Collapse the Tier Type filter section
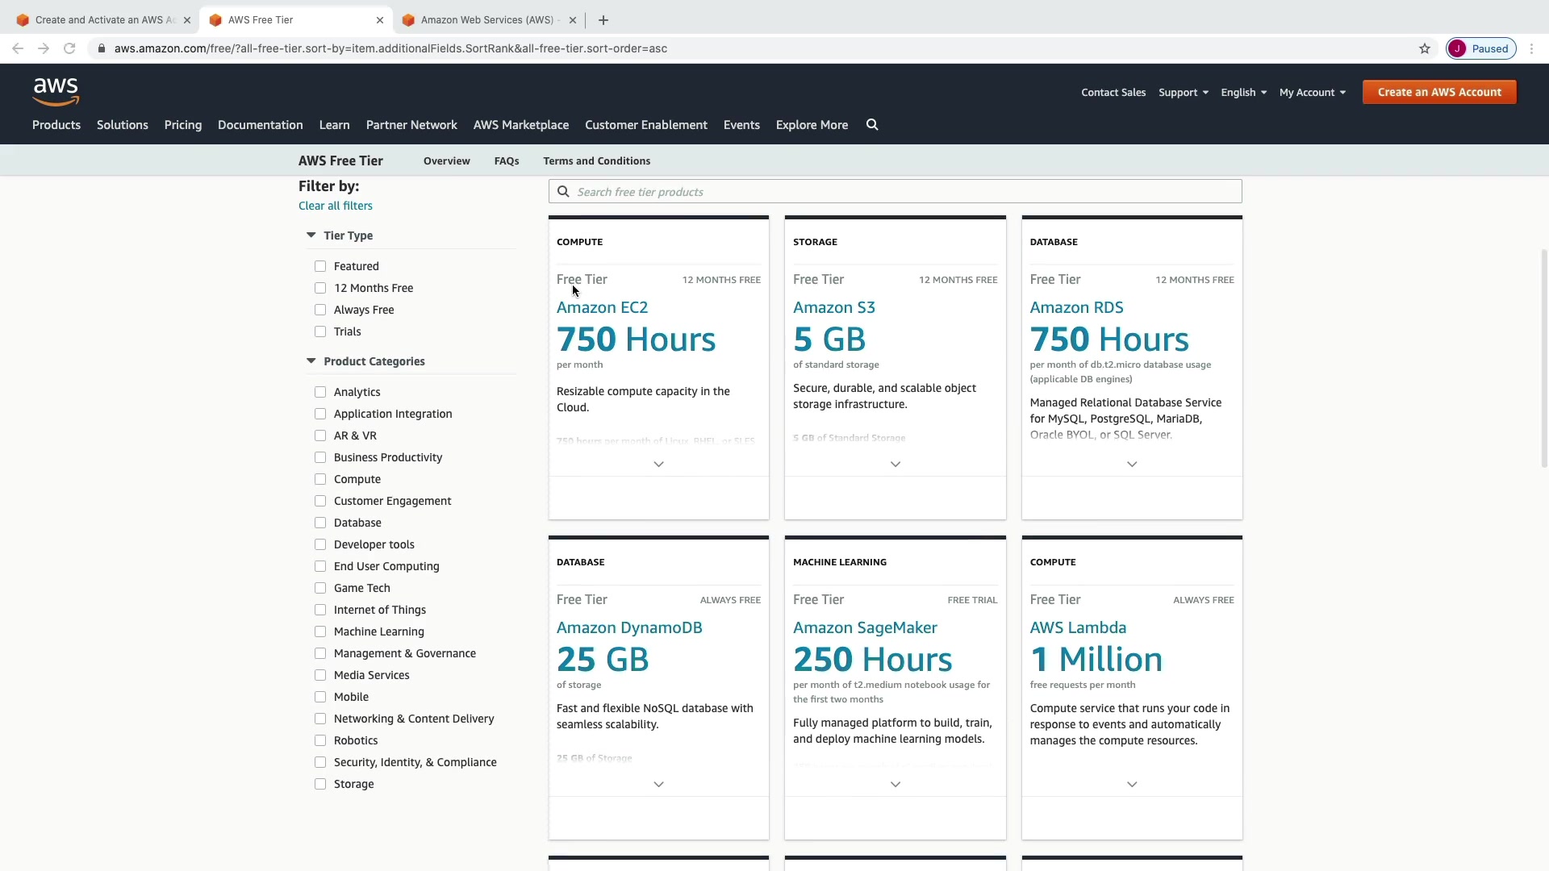 311,235
